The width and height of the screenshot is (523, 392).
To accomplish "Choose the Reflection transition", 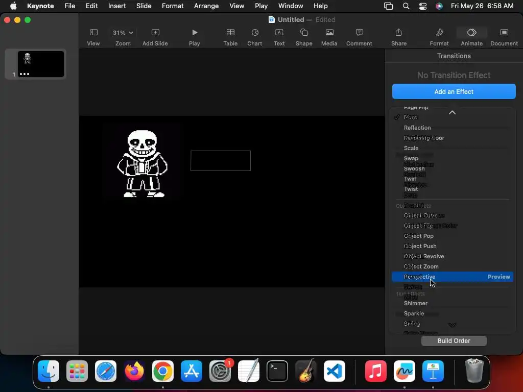I will pos(417,128).
